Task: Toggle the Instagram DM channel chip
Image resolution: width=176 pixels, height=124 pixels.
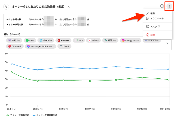Action: tap(130, 40)
